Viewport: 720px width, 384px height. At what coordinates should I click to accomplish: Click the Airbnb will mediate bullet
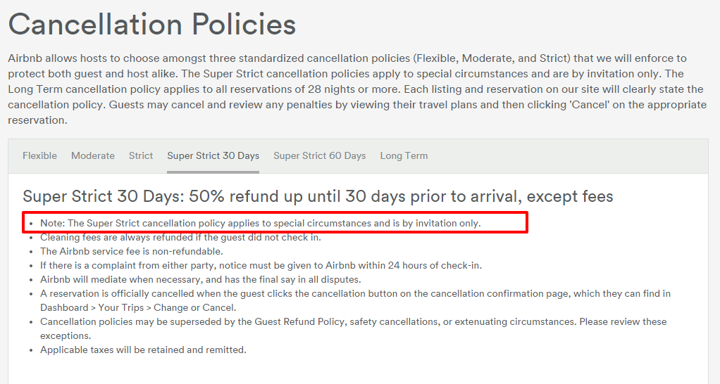(x=200, y=279)
